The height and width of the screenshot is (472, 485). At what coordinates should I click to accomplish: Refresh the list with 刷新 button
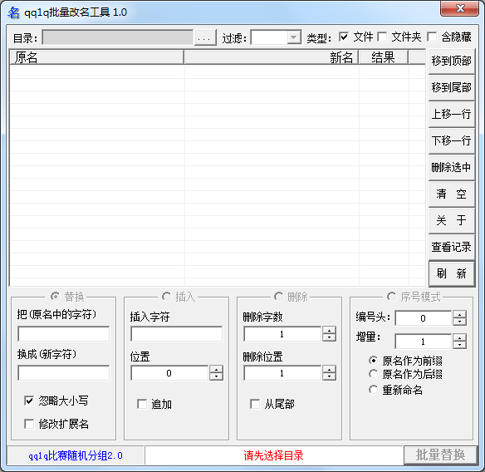[452, 274]
